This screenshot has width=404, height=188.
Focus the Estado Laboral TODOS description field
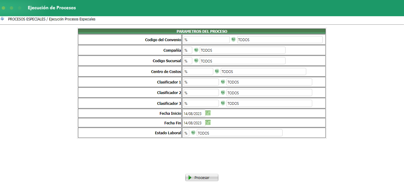coord(240,133)
